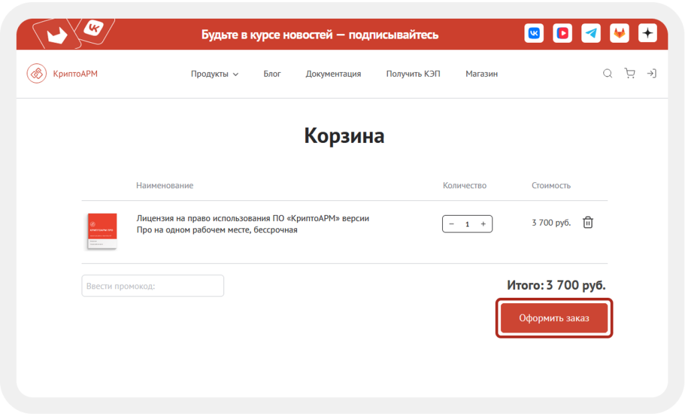The height and width of the screenshot is (416, 685).
Task: Open the Документация menu item
Action: 333,73
